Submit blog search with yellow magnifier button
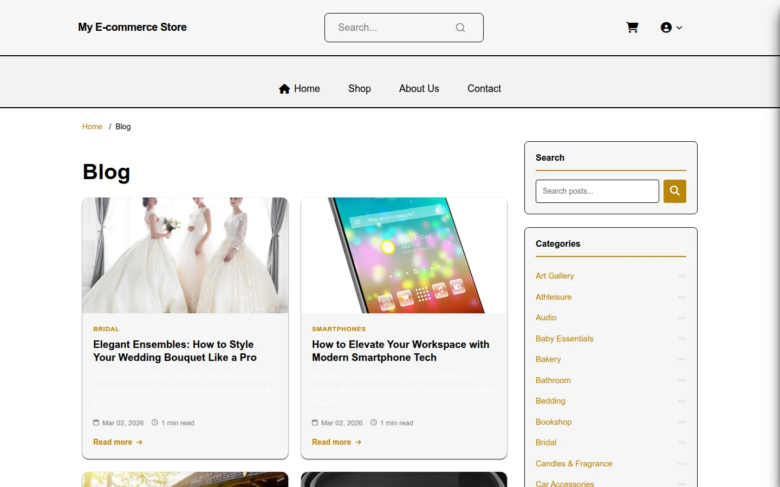Image resolution: width=780 pixels, height=487 pixels. pos(675,191)
